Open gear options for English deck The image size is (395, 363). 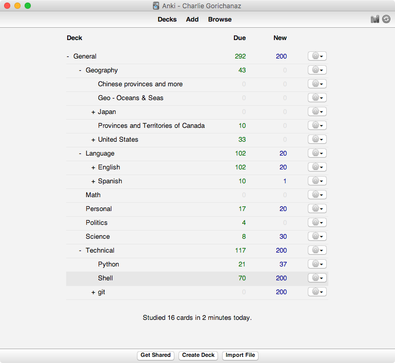coord(317,167)
